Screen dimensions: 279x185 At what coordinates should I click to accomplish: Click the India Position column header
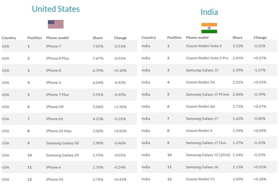point(174,38)
